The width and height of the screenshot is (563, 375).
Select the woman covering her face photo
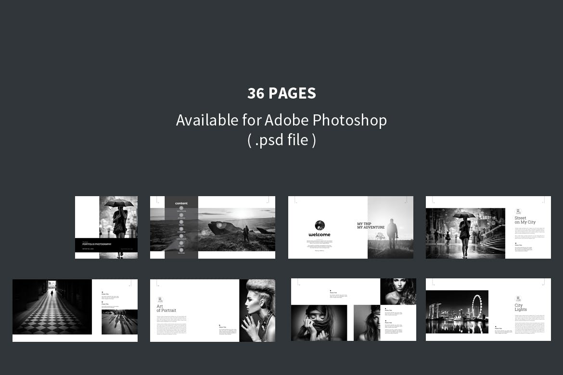319,323
